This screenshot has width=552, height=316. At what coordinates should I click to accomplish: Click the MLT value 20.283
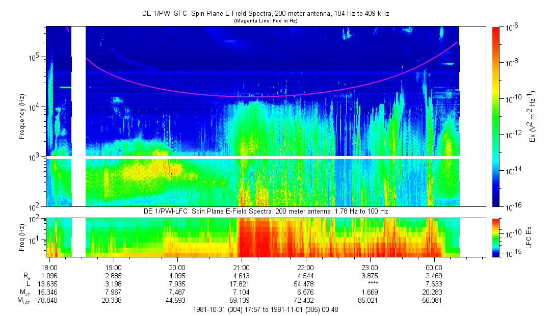point(433,292)
